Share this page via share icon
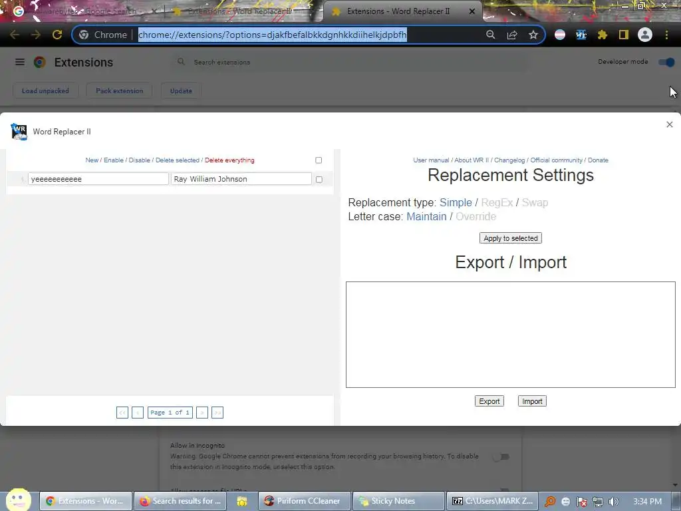Screen dimensions: 681x511 tap(512, 35)
